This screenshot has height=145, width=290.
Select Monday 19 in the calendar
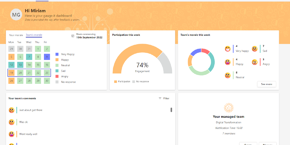(x=11, y=73)
